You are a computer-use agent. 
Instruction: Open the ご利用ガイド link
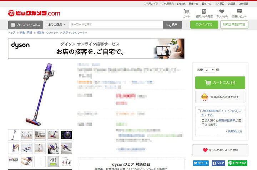(151, 4)
